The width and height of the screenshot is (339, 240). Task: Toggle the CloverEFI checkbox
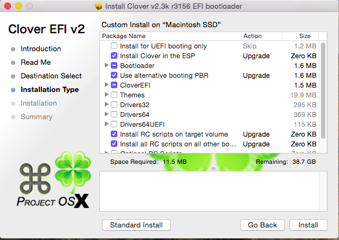pyautogui.click(x=114, y=85)
